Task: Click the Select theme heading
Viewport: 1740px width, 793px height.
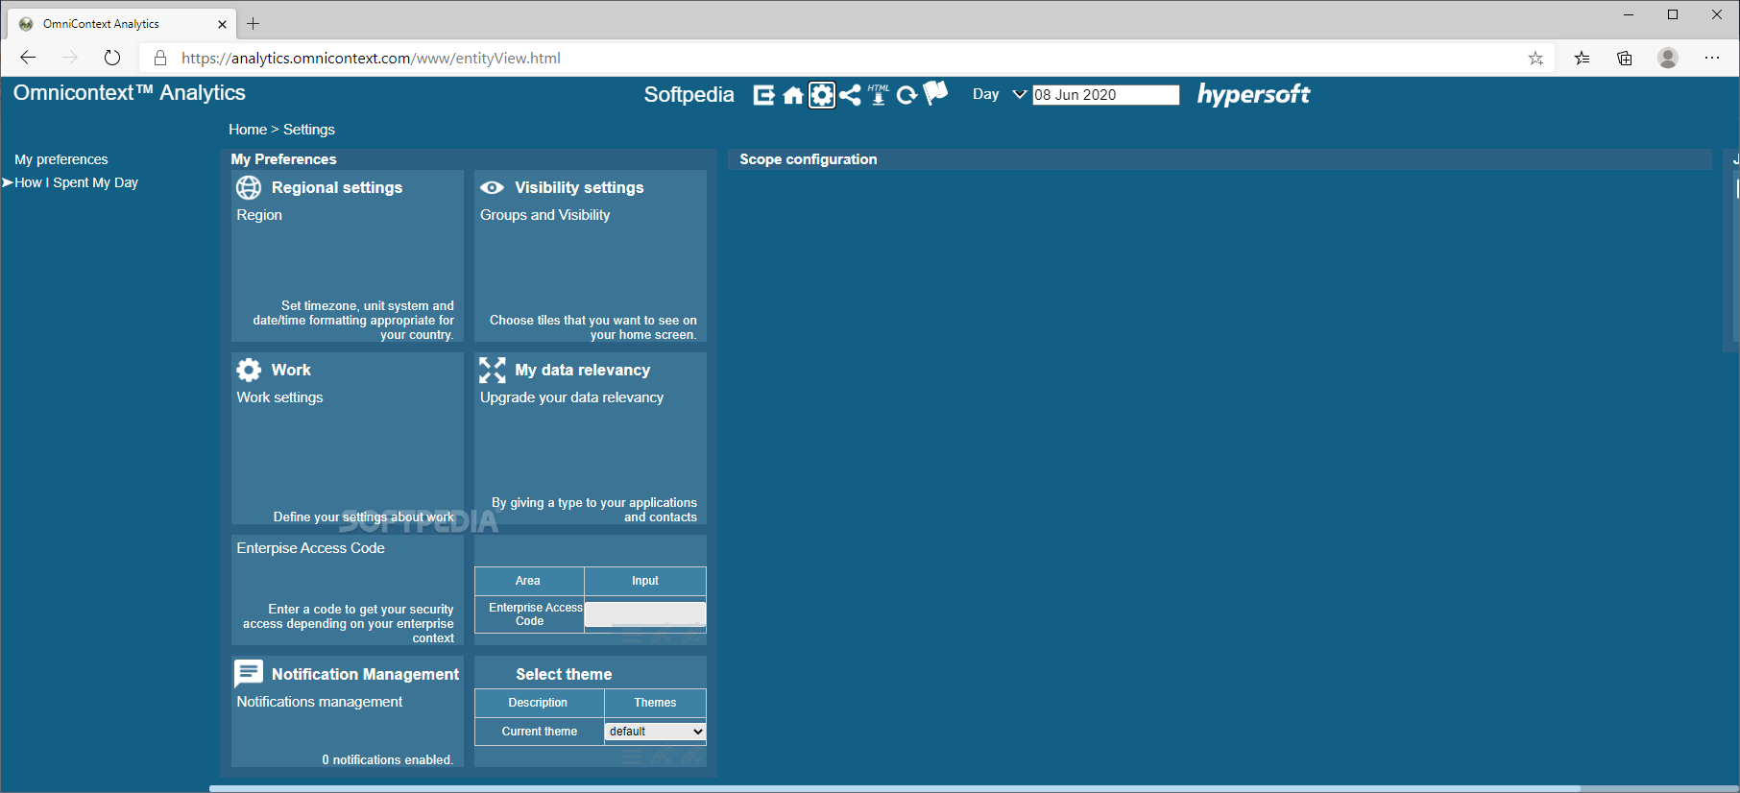Action: click(564, 674)
